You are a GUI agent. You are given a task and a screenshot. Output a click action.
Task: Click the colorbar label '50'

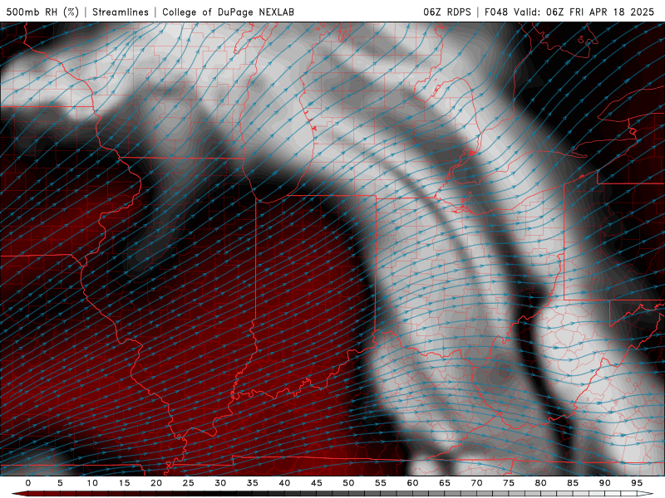[348, 483]
